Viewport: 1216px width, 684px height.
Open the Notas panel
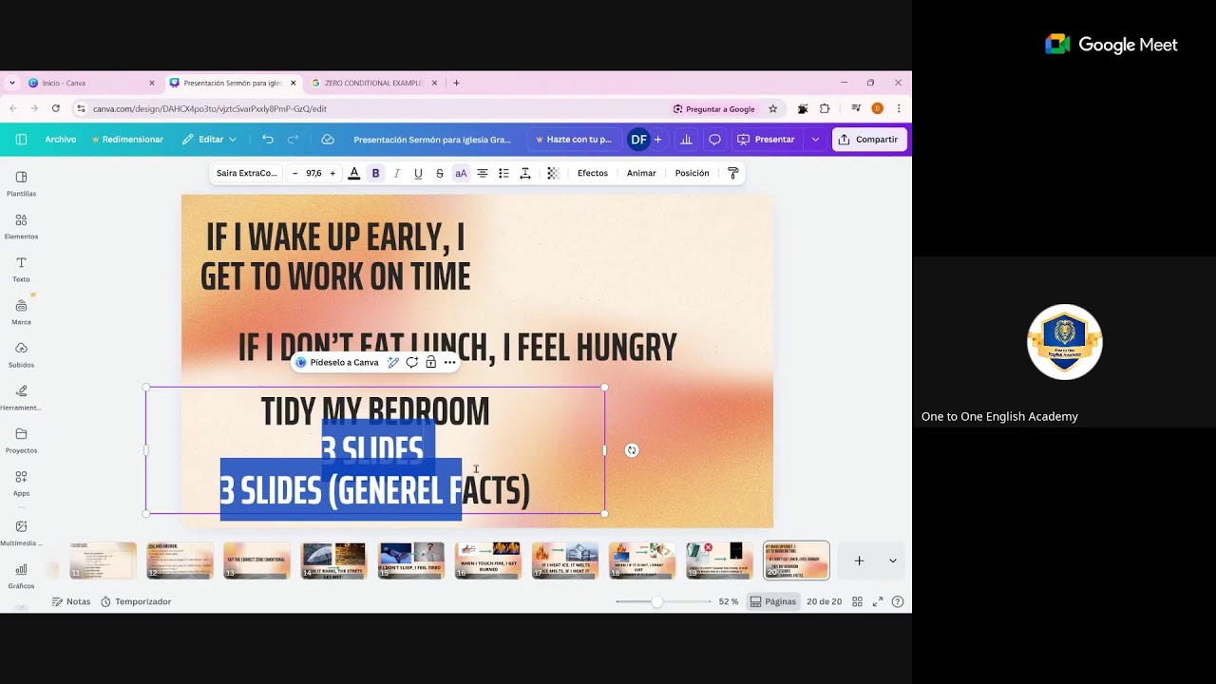tap(71, 601)
